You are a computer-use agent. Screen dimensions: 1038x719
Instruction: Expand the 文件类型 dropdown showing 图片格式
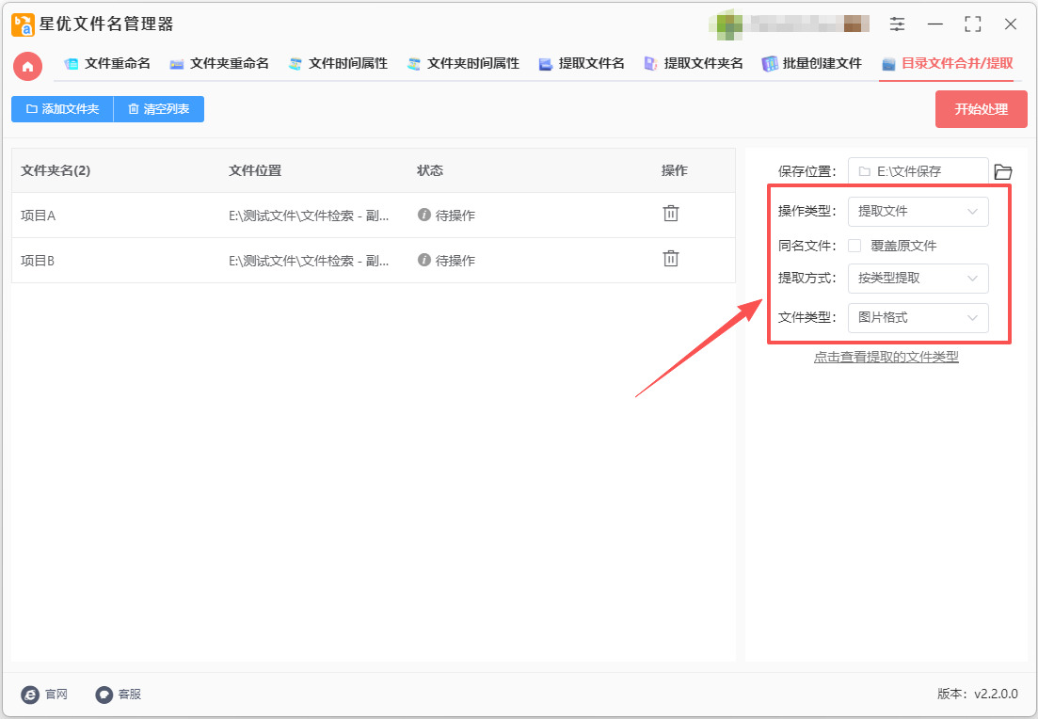tap(918, 318)
